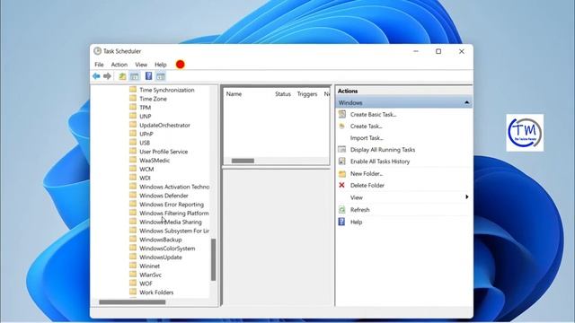Viewport: 575px width, 323px height.
Task: Choose Create Task...
Action: (367, 126)
